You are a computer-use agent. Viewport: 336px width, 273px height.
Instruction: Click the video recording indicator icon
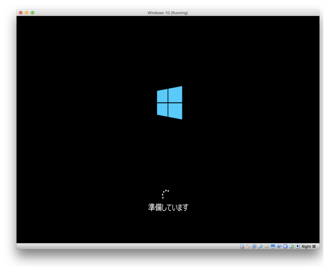point(279,246)
